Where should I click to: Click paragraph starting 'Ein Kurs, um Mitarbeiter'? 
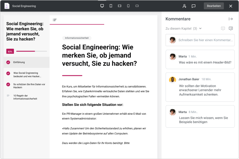(106, 91)
